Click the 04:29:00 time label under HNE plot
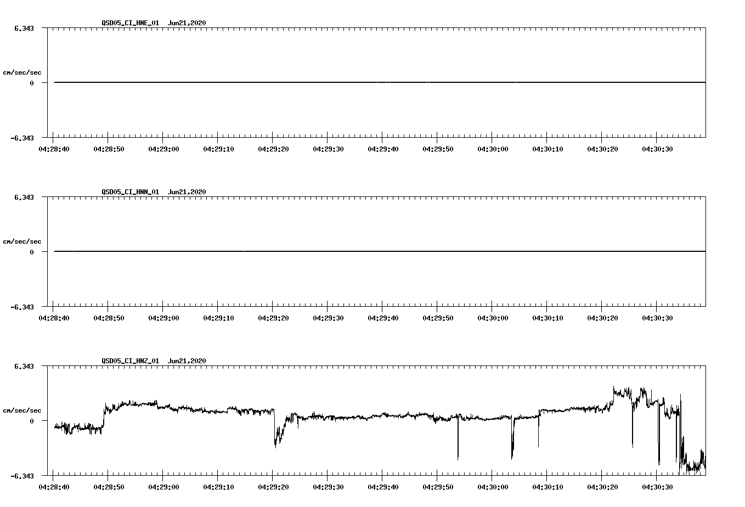The image size is (745, 507). (163, 149)
